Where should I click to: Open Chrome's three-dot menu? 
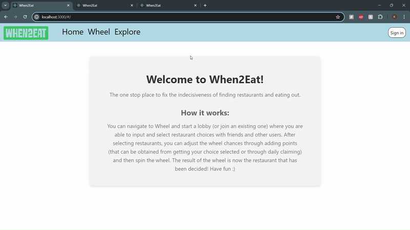404,17
